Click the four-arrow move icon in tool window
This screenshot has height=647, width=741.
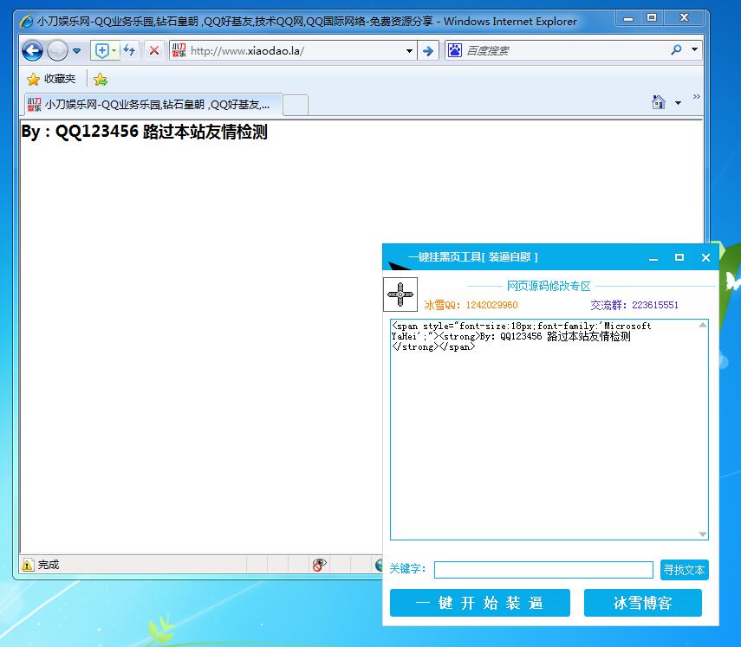400,294
